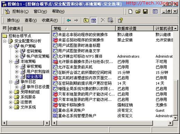Save the console using the floppy disk icon
This screenshot has width=180, height=134.
tap(145, 11)
